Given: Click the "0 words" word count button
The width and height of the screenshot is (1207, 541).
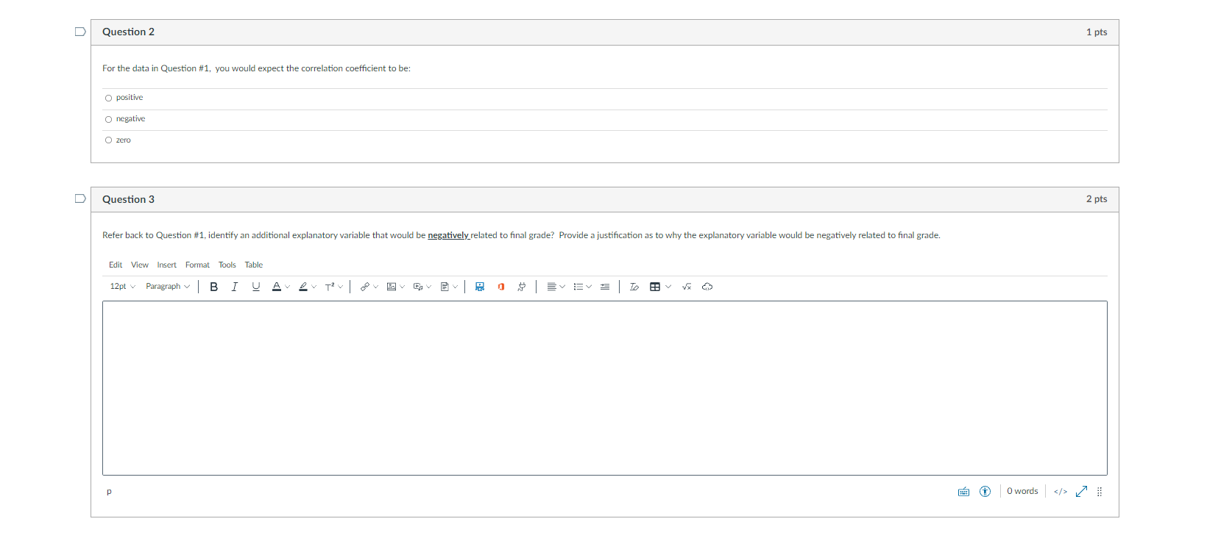Looking at the screenshot, I should click(x=1022, y=492).
